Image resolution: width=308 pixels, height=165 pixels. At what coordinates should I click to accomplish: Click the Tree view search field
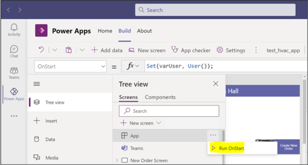[169, 111]
